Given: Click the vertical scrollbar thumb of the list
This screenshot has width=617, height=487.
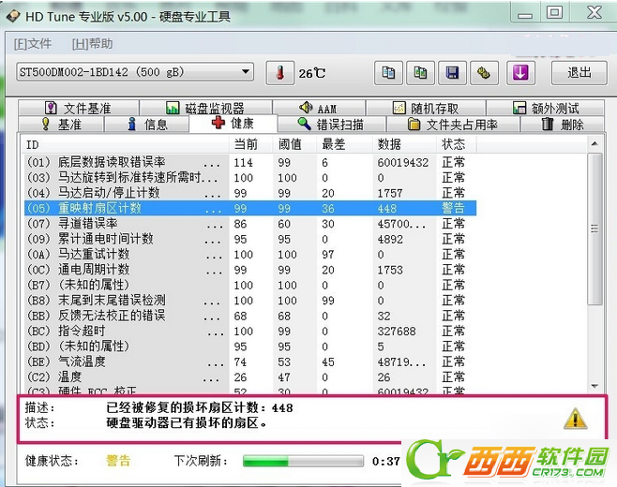Looking at the screenshot, I should click(x=594, y=229).
